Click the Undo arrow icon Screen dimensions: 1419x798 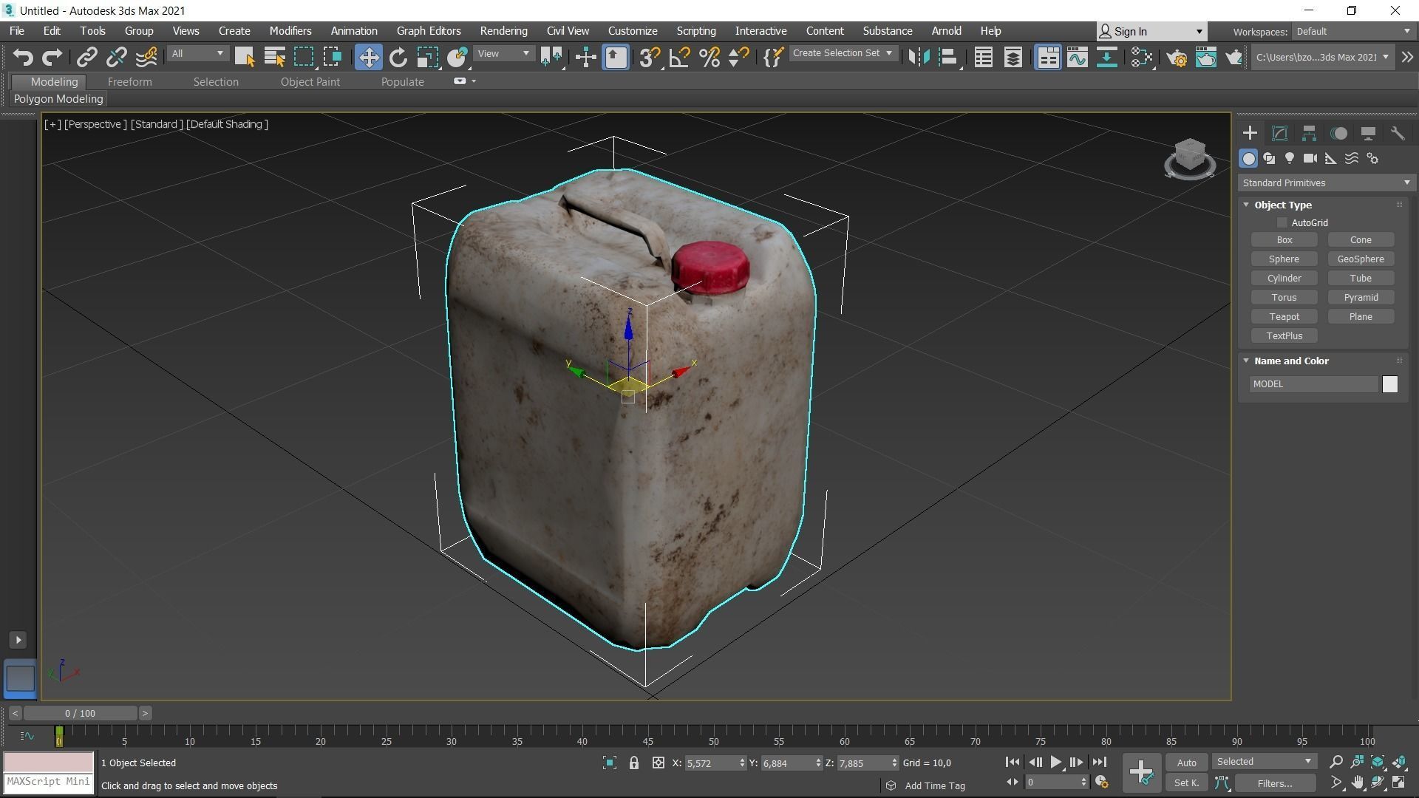click(x=23, y=57)
